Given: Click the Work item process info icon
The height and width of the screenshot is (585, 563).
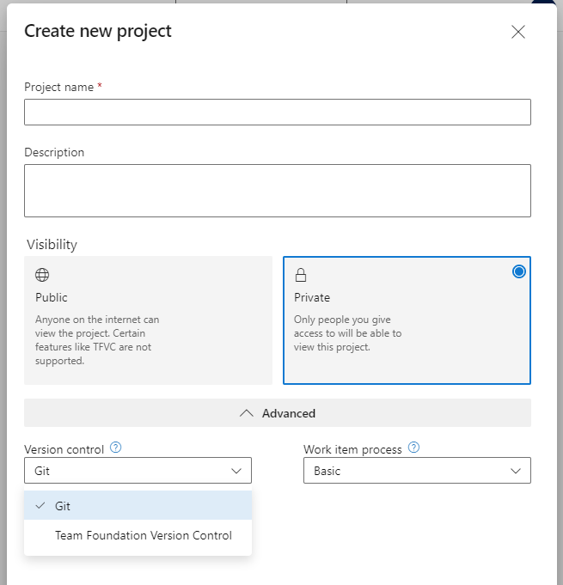Looking at the screenshot, I should pyautogui.click(x=414, y=448).
